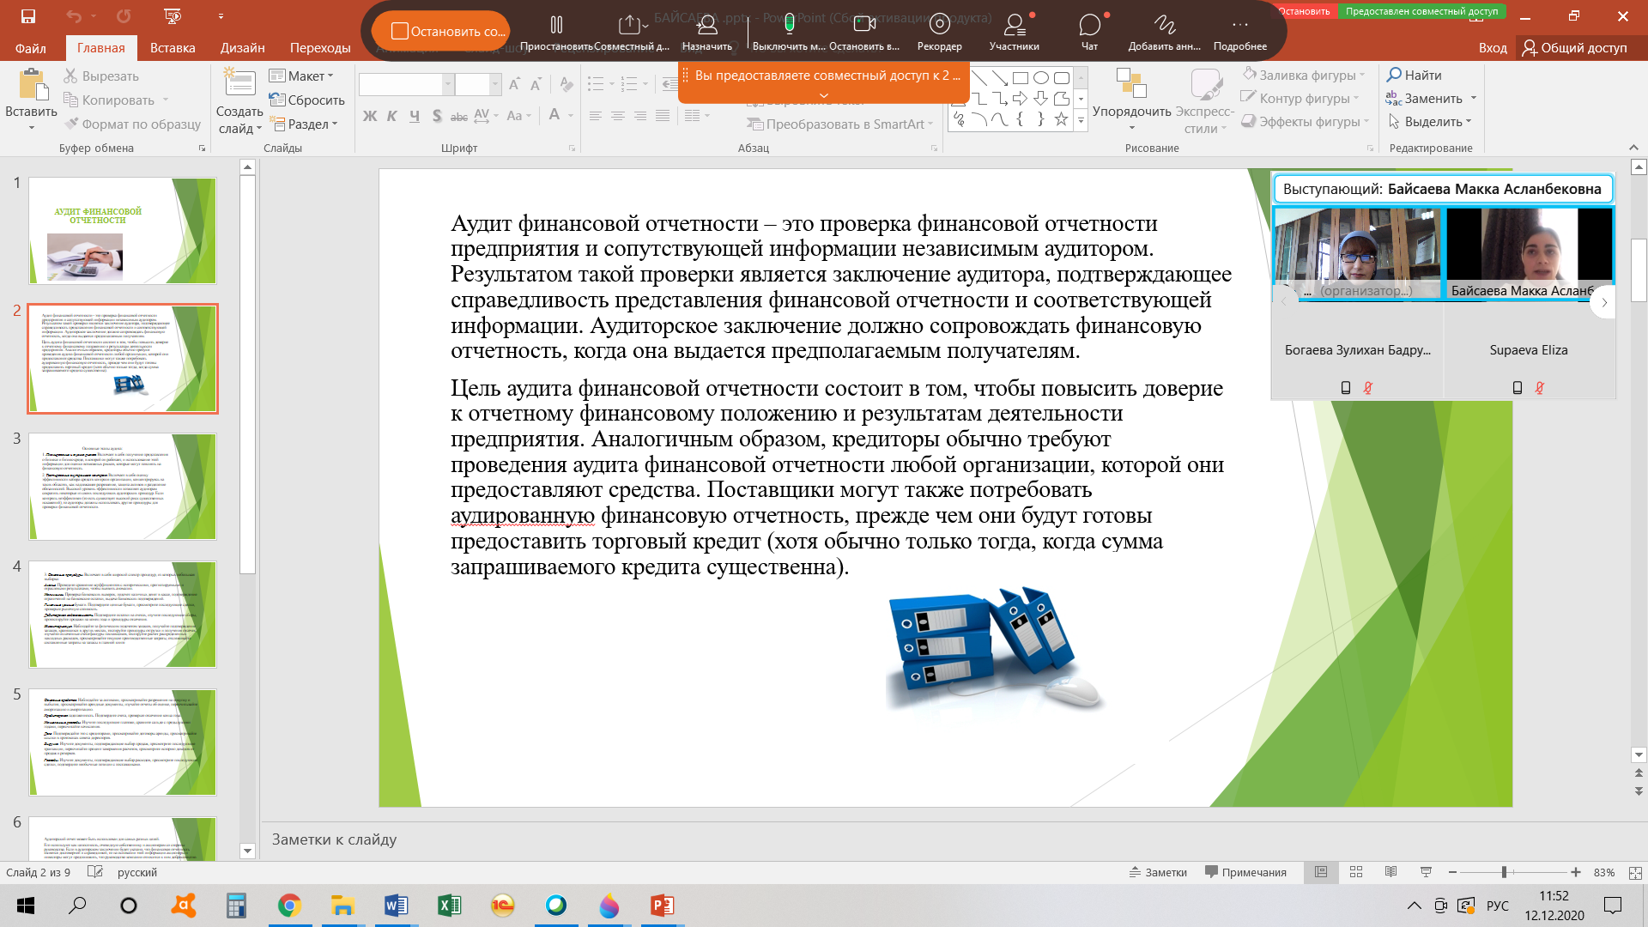Open the font size dropdown
This screenshot has width=1648, height=927.
495,84
